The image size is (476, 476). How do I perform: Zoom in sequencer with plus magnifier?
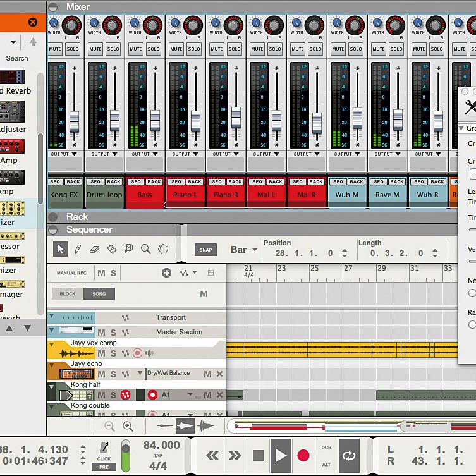click(x=128, y=427)
